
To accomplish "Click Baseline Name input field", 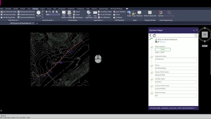I will (176, 96).
